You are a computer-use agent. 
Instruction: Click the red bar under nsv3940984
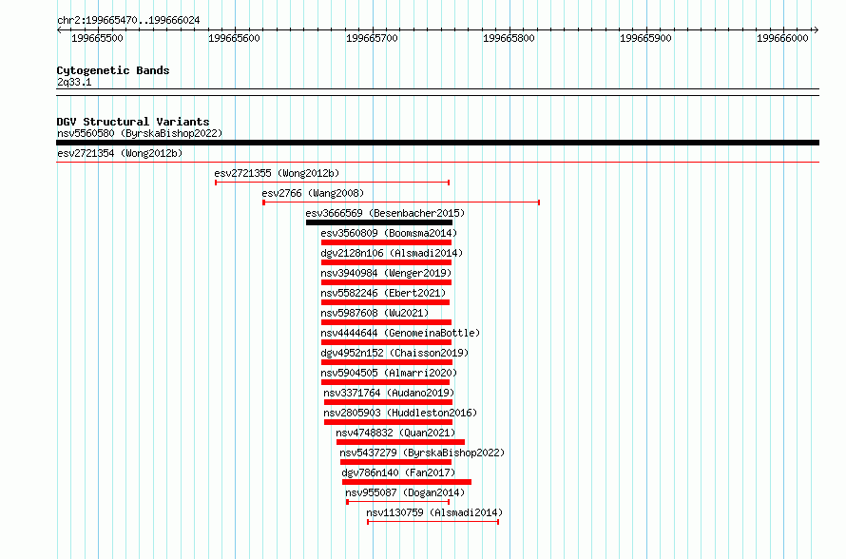pos(386,282)
